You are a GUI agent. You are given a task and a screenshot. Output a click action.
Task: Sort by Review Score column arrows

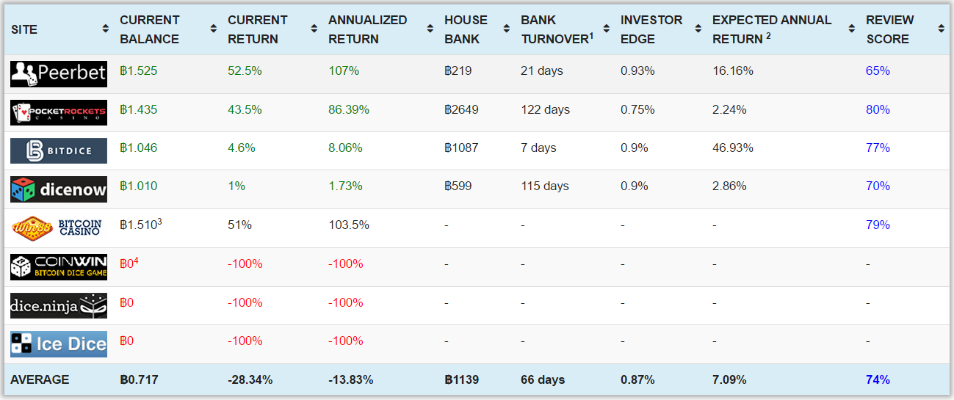point(941,29)
